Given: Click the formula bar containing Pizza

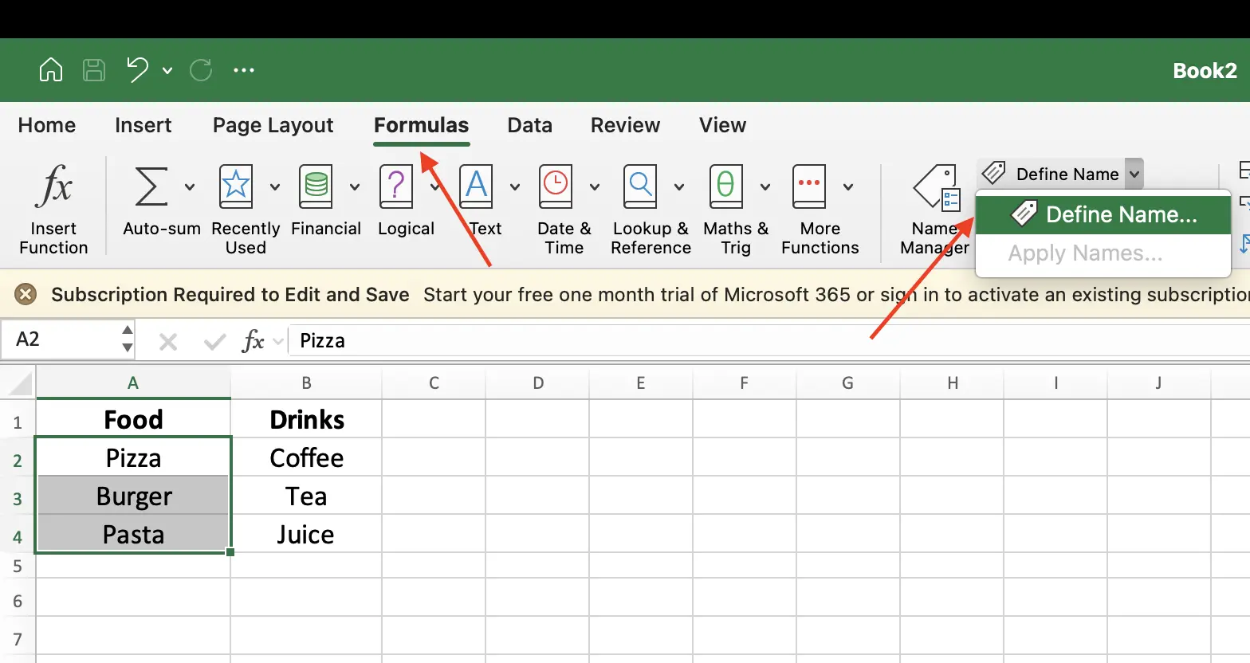Looking at the screenshot, I should point(717,341).
